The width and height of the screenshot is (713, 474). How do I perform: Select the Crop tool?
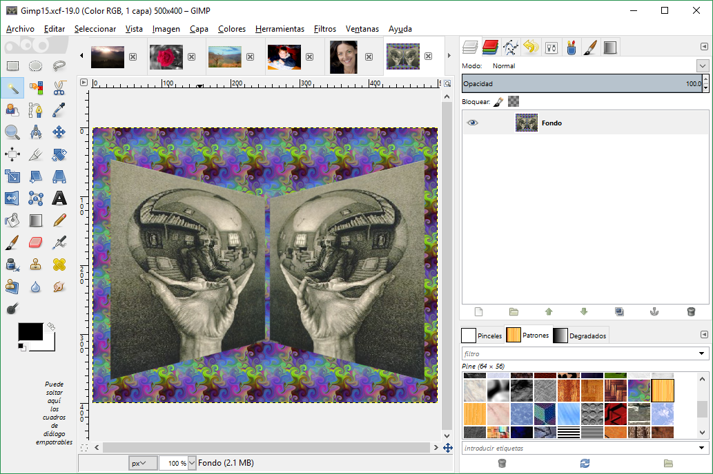point(35,154)
